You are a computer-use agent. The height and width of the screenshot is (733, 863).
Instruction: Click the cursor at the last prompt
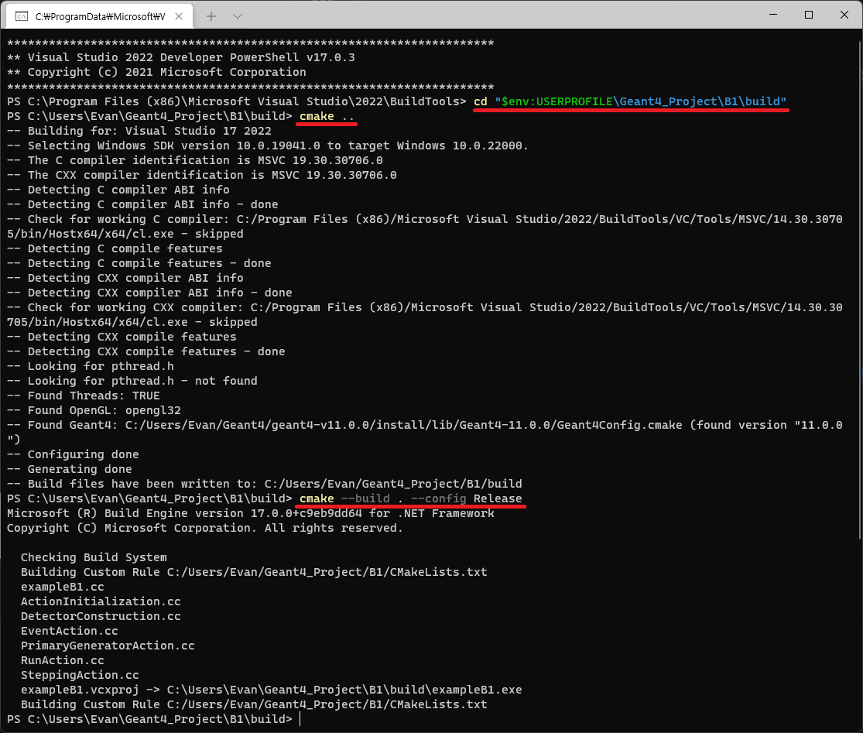pos(300,719)
